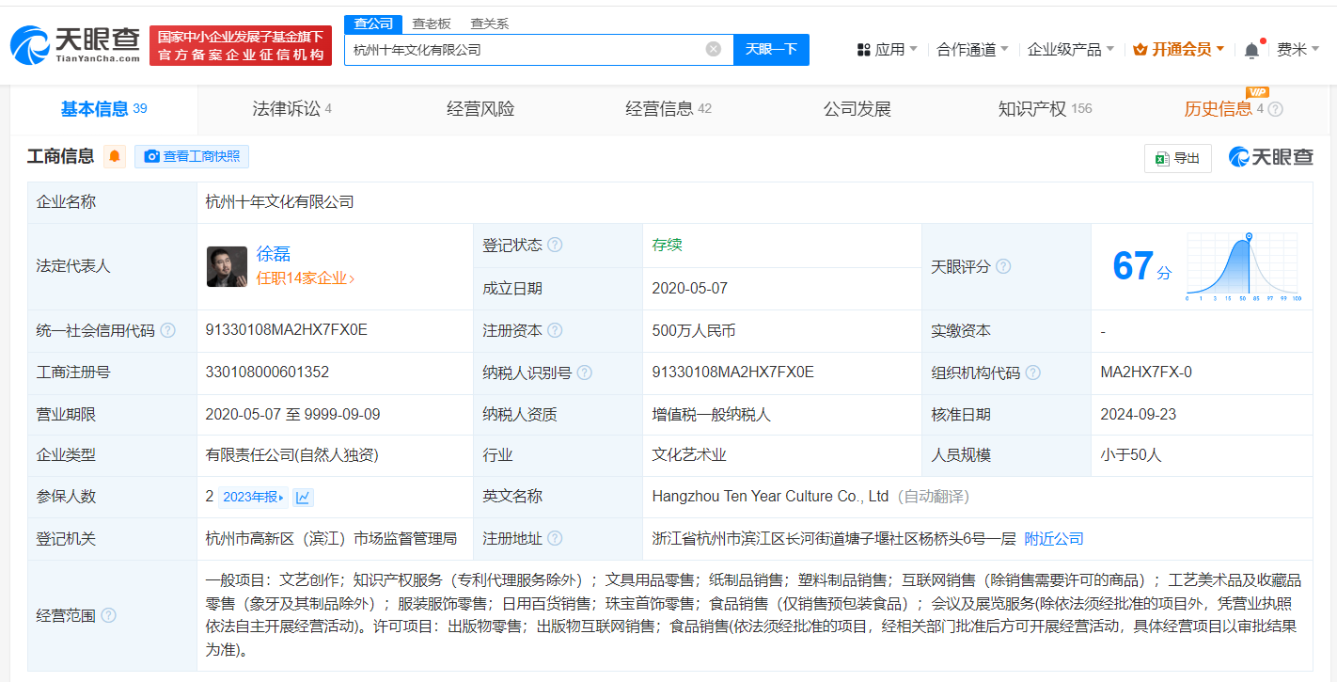
Task: Open the 开通会员 membership dropdown
Action: coord(1179,50)
